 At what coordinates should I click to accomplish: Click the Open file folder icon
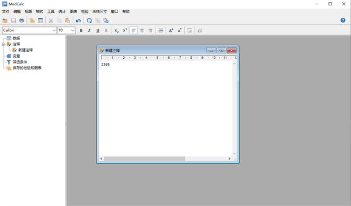5,20
